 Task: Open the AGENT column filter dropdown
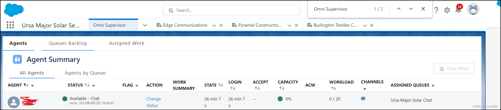(32, 86)
